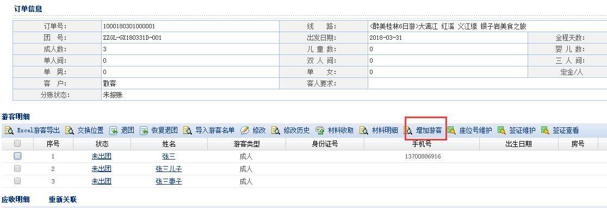Click 增加游客 to add a tourist
Viewport: 607px width, 208px height.
(429, 131)
